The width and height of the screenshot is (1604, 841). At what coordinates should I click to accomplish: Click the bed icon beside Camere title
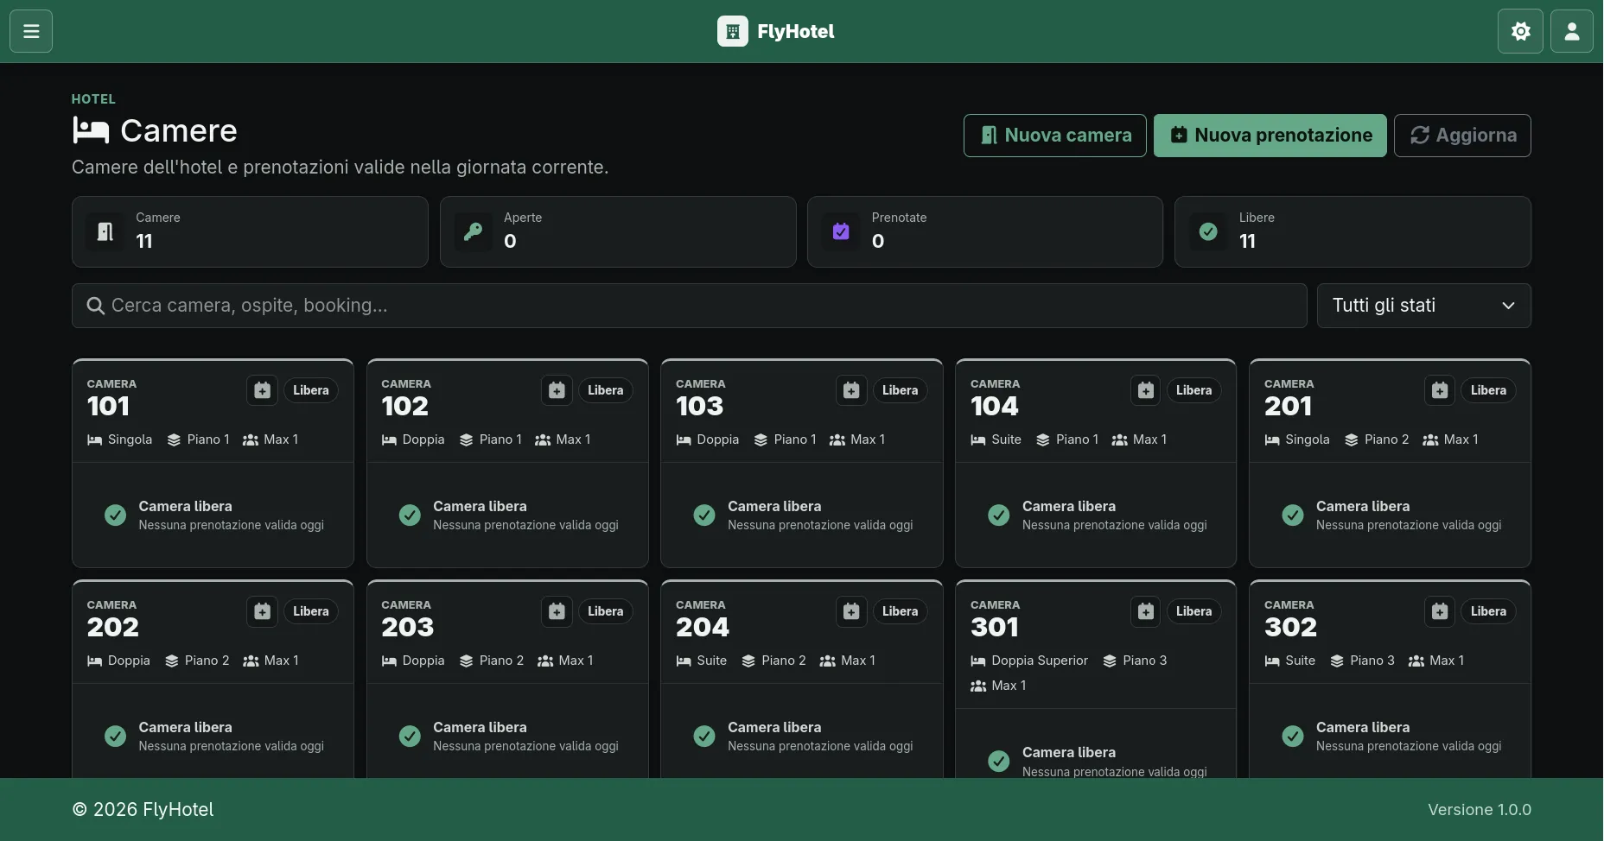pyautogui.click(x=91, y=130)
